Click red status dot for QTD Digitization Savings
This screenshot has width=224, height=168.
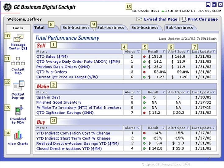144,113
